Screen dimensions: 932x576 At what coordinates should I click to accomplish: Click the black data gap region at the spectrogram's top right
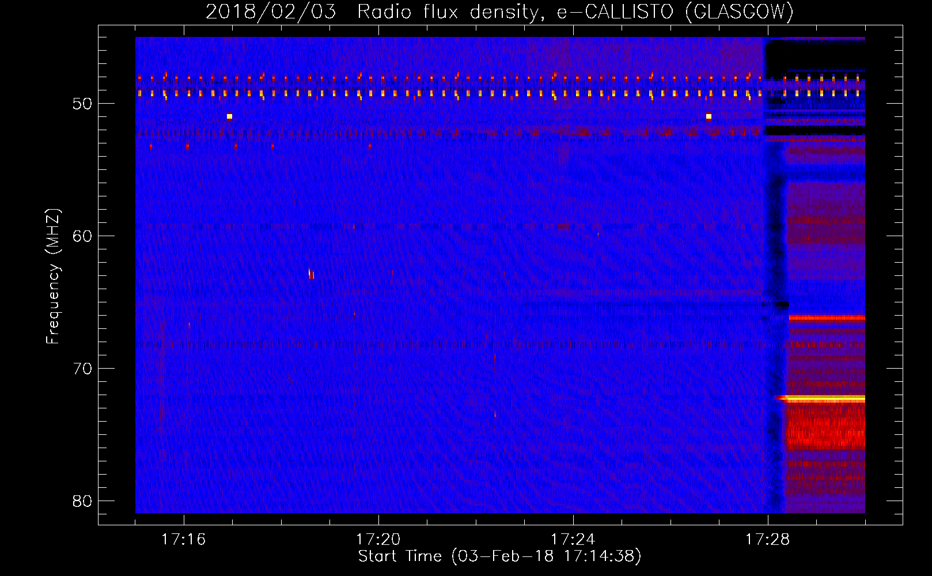pyautogui.click(x=814, y=58)
